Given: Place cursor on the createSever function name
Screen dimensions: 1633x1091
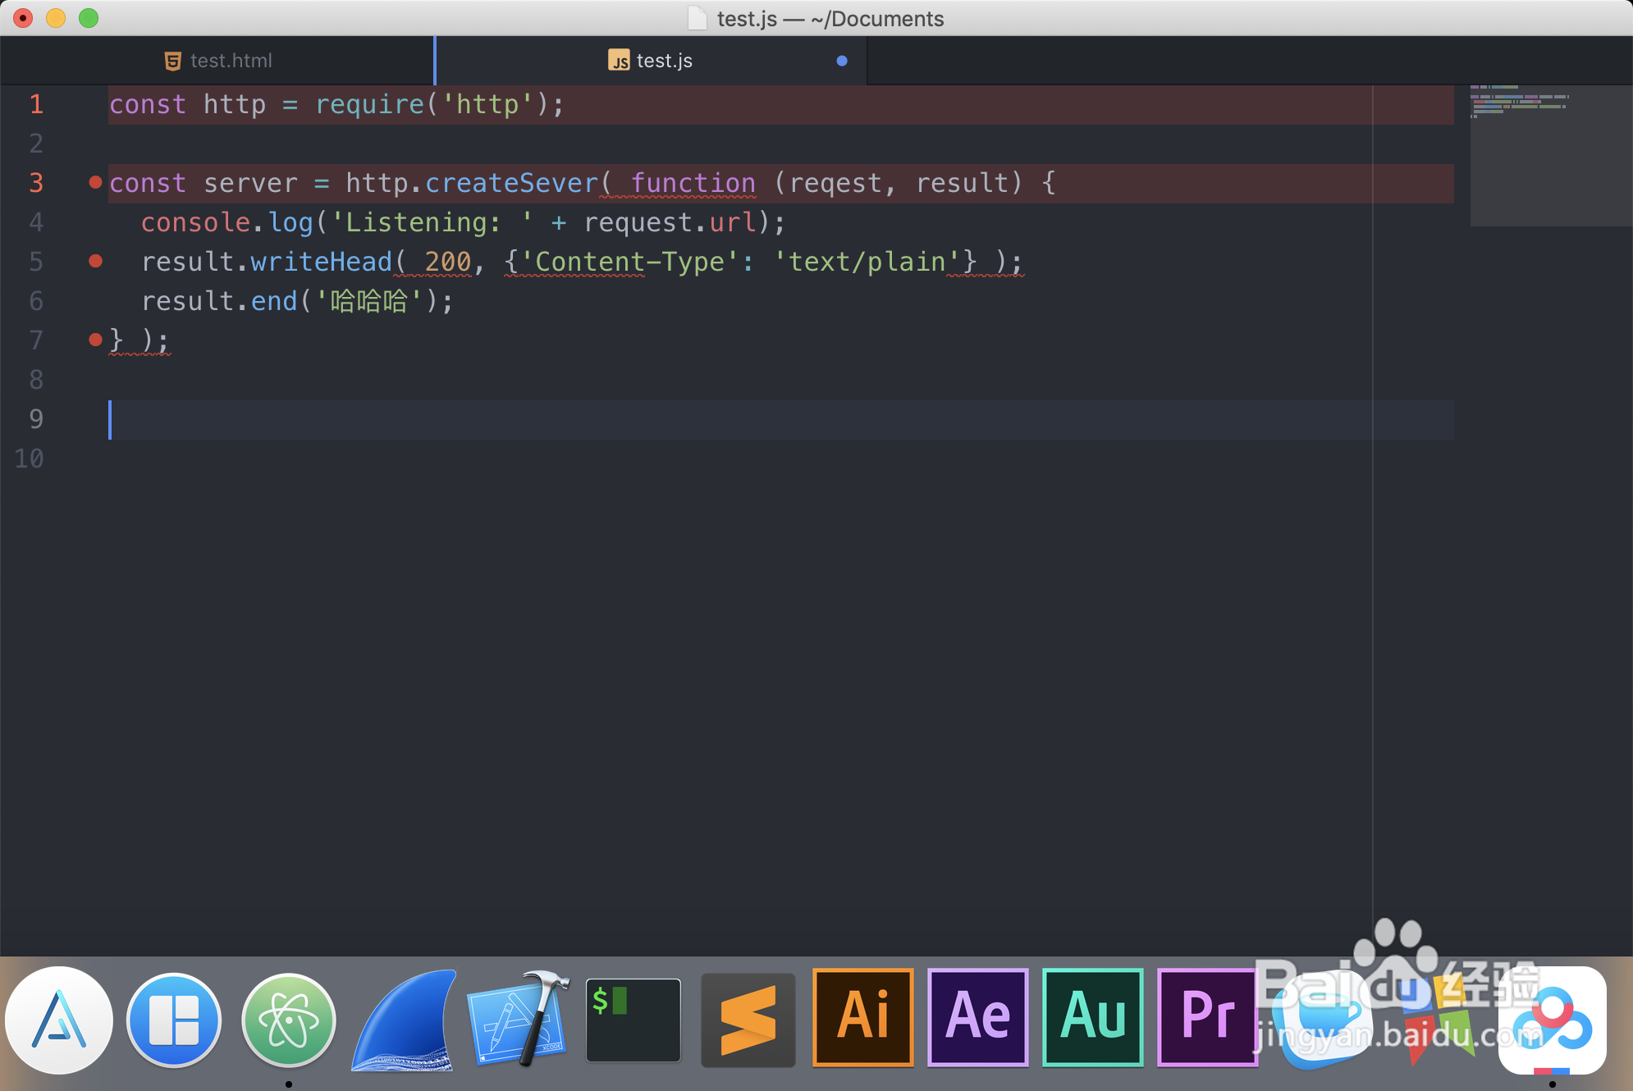Looking at the screenshot, I should click(x=510, y=183).
